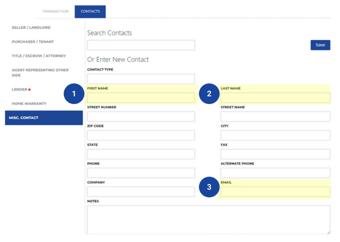340x242 pixels.
Task: Select Title / Escrow / Attorney
Action: click(x=39, y=56)
